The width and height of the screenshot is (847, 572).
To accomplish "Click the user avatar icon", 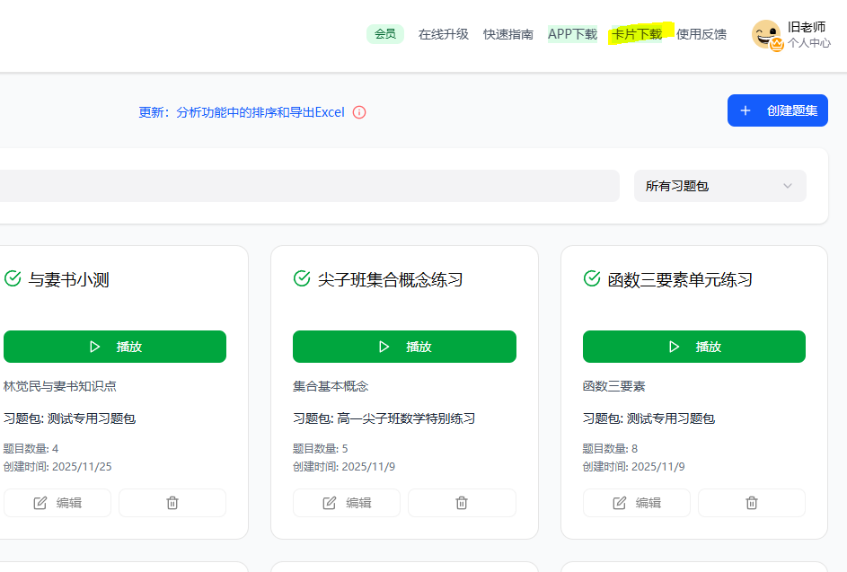I will (x=766, y=35).
